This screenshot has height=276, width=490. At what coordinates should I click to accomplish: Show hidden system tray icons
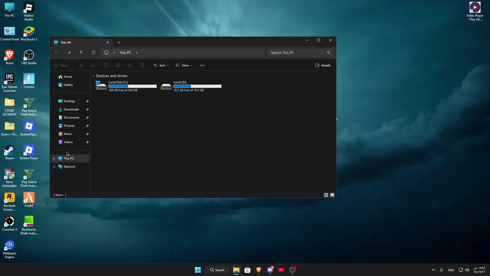pos(433,270)
